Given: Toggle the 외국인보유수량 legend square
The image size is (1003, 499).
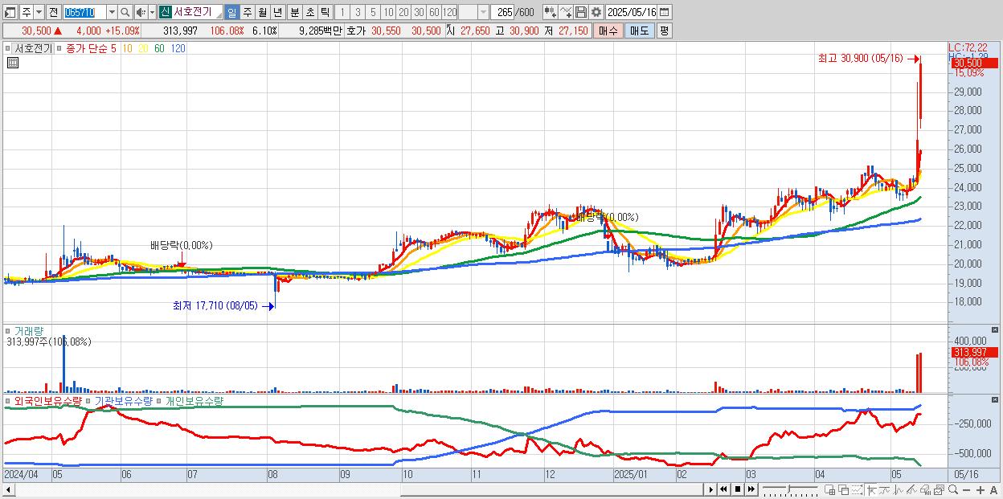Looking at the screenshot, I should coord(9,400).
